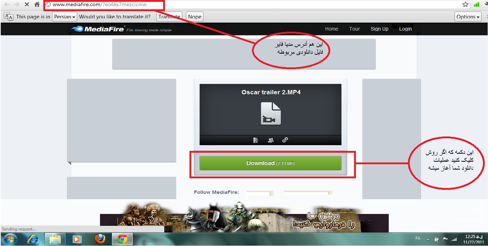Click the 'Oscar trailer 2.MP4' file title
This screenshot has height=246, width=488.
click(271, 92)
